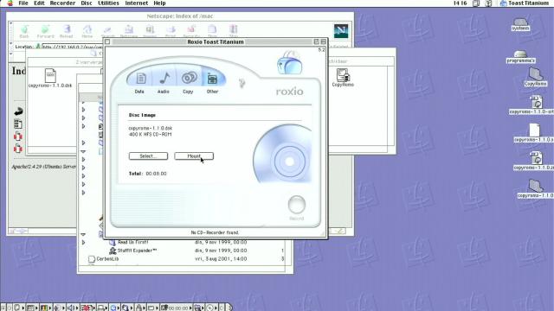Click Print in the Netscape toolbar
This screenshot has width=554, height=311.
coord(171,31)
